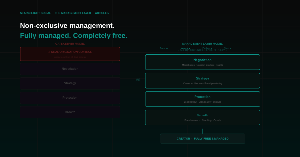
Task: Select the Gatekeeper Model Strategy box
Action: point(70,83)
